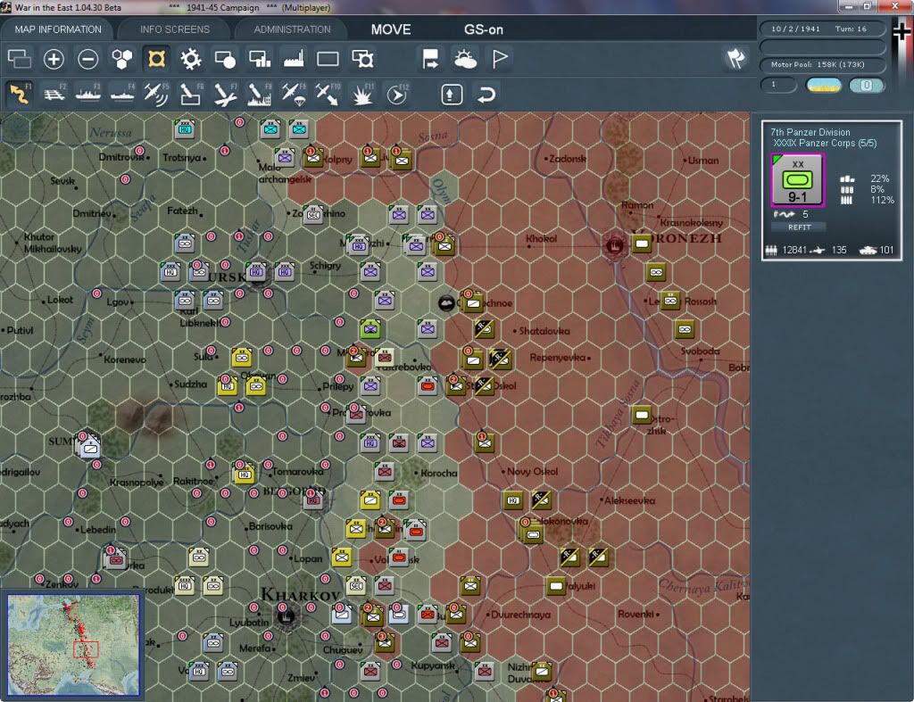
Task: Click the gear icon in the top toolbar
Action: coord(191,59)
